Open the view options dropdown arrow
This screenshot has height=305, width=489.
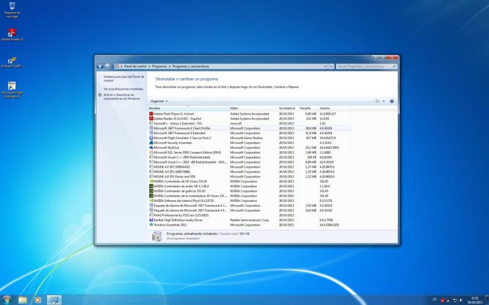pyautogui.click(x=384, y=101)
